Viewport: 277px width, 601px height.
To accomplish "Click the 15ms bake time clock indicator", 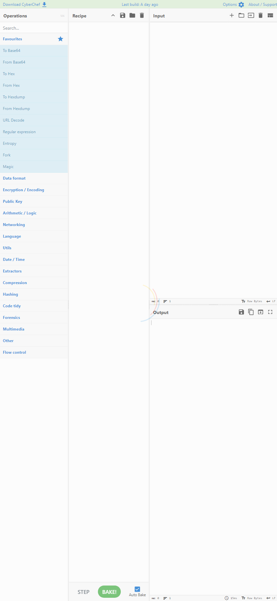I will [x=231, y=598].
